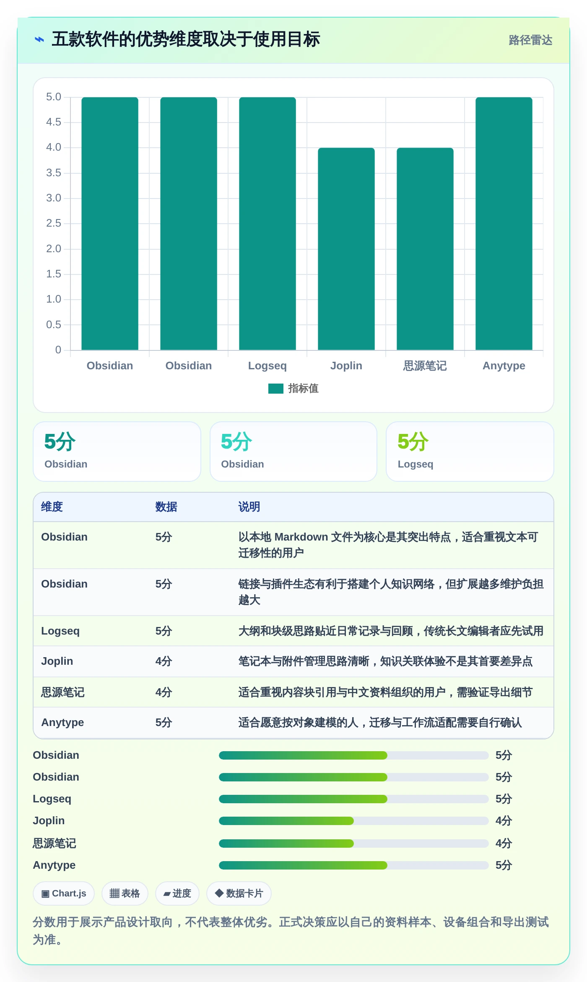Image resolution: width=587 pixels, height=982 pixels.
Task: Click the 5分 value beside Logseq progress bar
Action: [504, 799]
